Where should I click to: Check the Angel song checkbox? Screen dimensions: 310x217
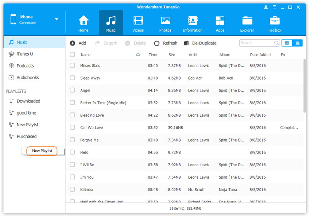pos(73,90)
